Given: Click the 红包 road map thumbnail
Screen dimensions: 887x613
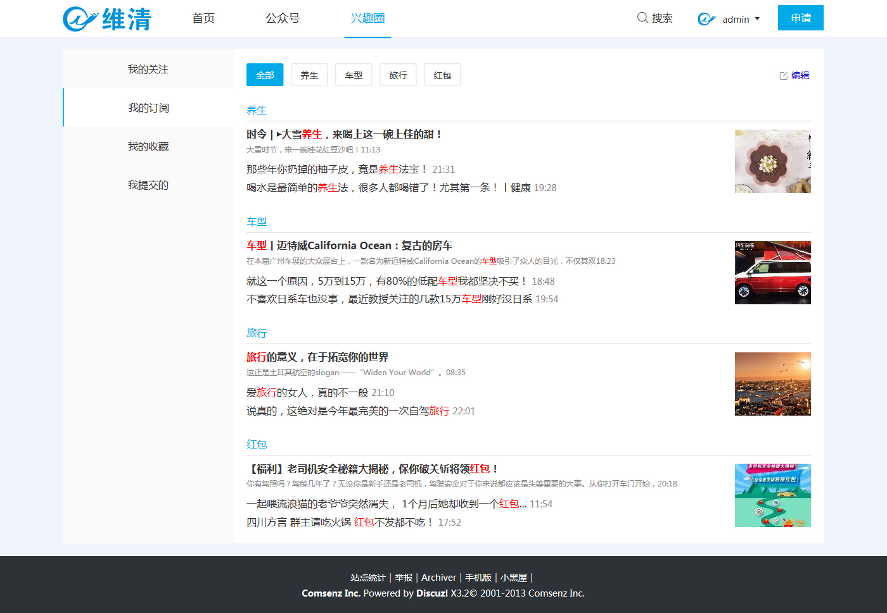Looking at the screenshot, I should (x=773, y=495).
